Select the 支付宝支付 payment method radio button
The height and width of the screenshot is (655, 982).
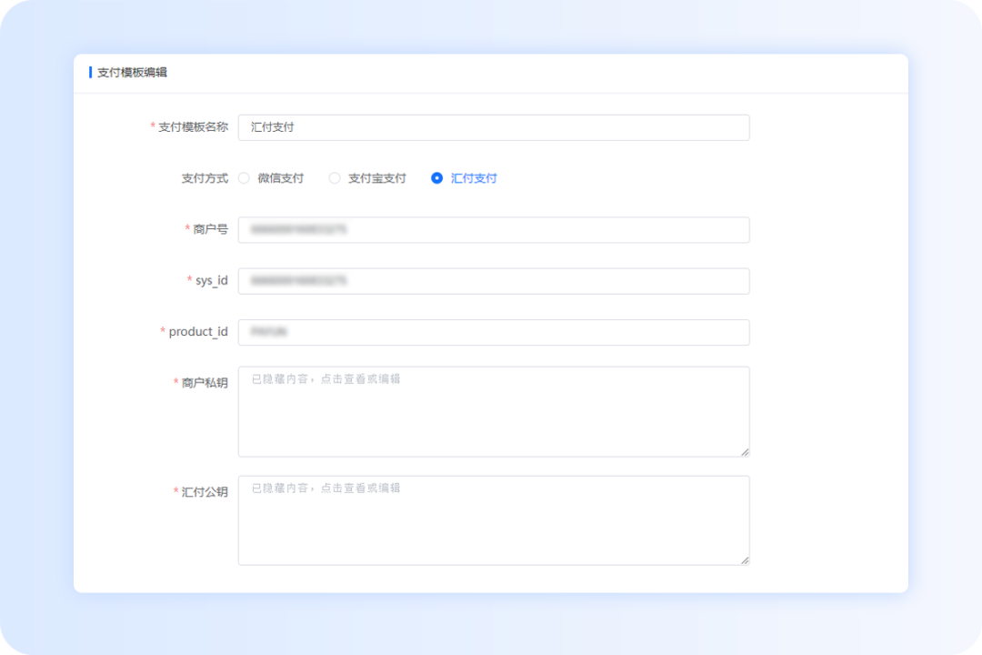coord(335,178)
